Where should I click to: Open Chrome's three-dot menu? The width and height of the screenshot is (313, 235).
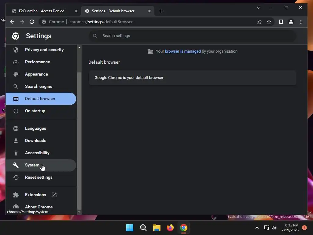click(x=301, y=22)
